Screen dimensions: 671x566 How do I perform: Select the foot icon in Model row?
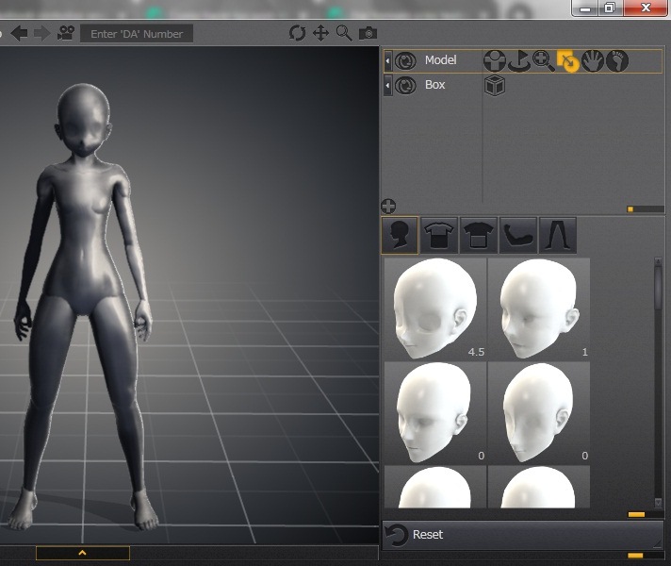pyautogui.click(x=616, y=61)
